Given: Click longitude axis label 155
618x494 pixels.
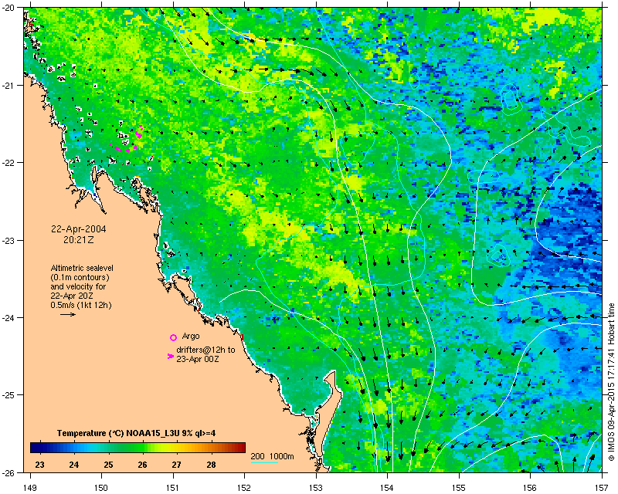Looking at the screenshot, I should [459, 488].
